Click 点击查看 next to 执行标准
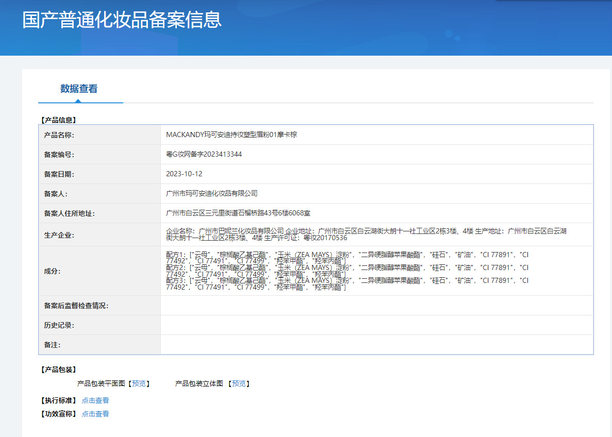Screen dimensions: 612x437 tap(95, 400)
